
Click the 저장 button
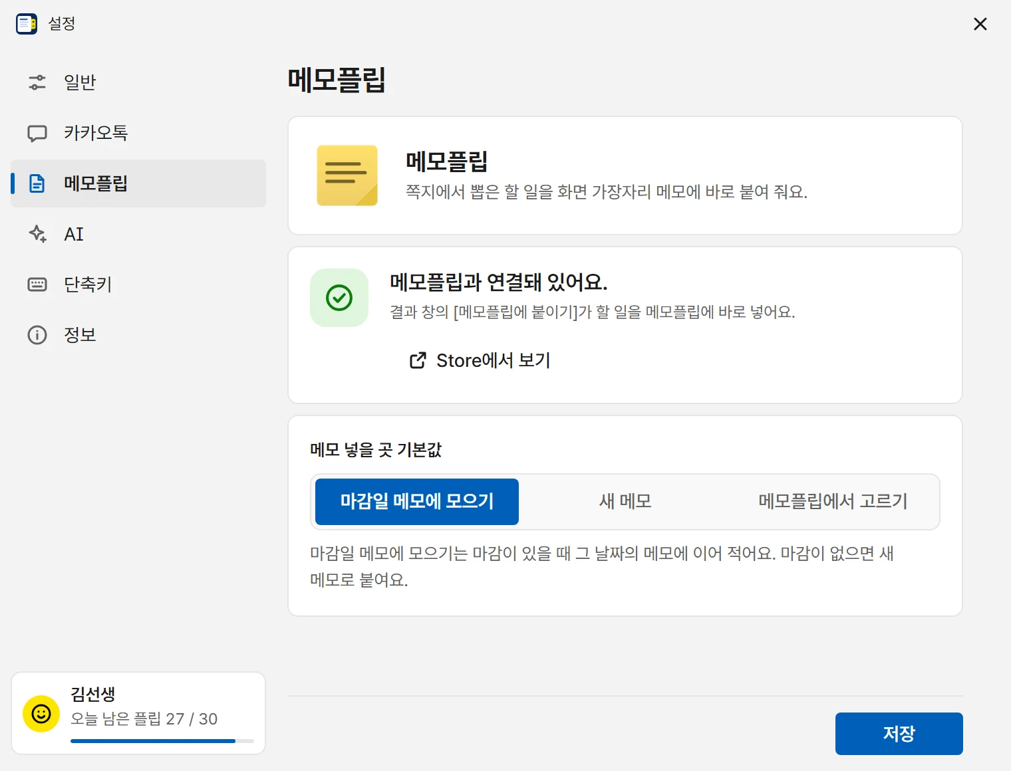899,734
